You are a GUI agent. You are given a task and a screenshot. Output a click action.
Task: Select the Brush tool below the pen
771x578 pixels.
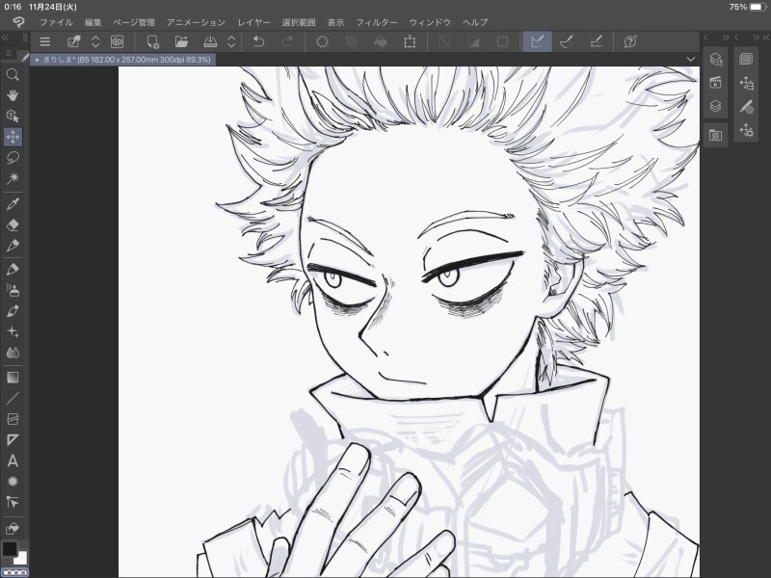coord(13,270)
